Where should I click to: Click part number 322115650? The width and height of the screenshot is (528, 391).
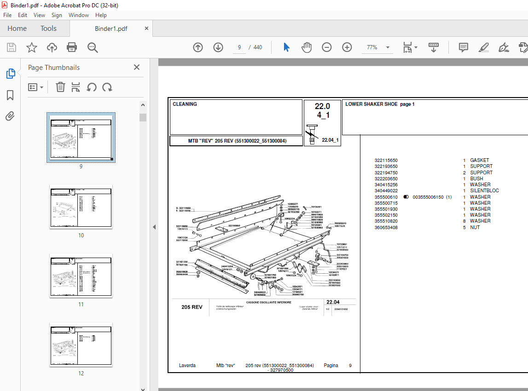point(386,161)
